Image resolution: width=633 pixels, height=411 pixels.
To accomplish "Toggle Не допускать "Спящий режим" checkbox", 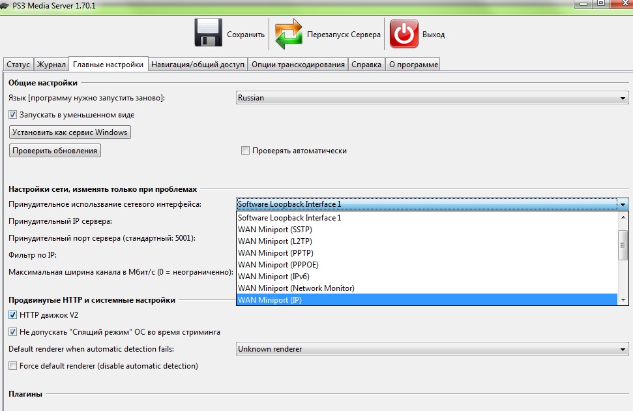I will 13,332.
